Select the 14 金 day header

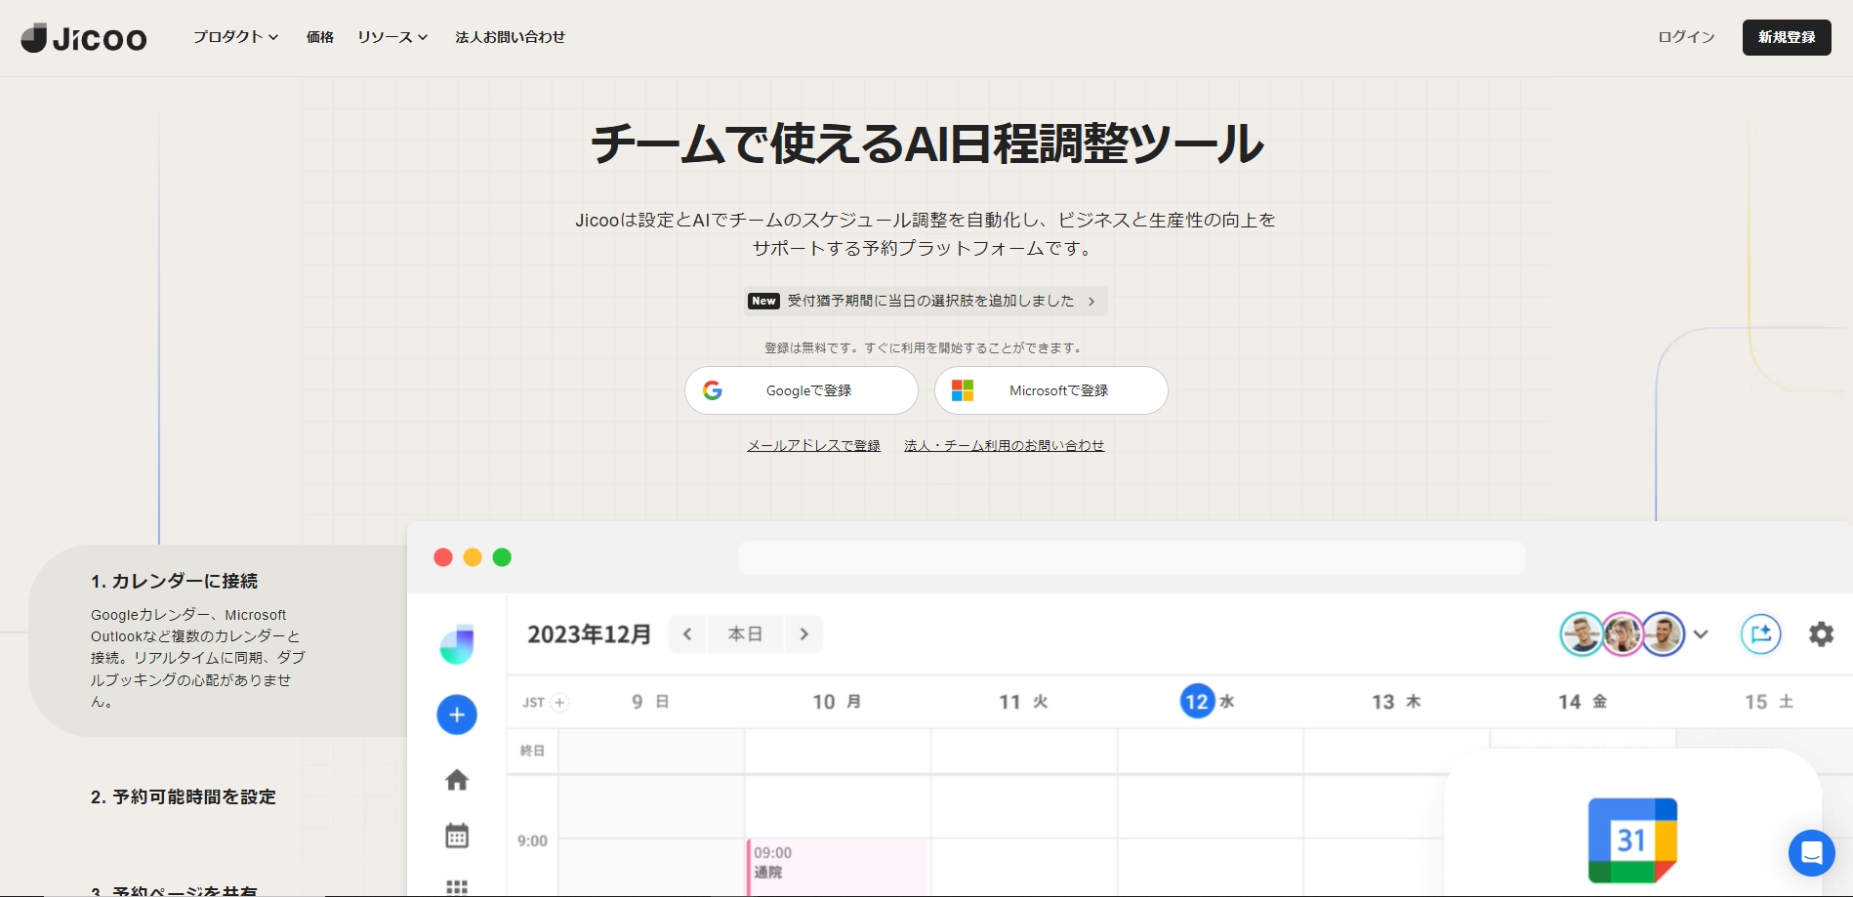(1583, 702)
